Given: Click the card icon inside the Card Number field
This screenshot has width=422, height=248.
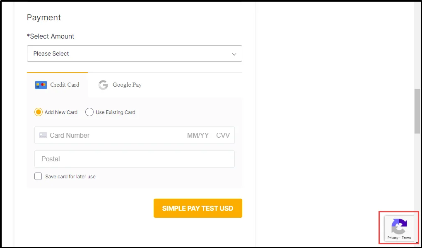Looking at the screenshot, I should click(43, 135).
